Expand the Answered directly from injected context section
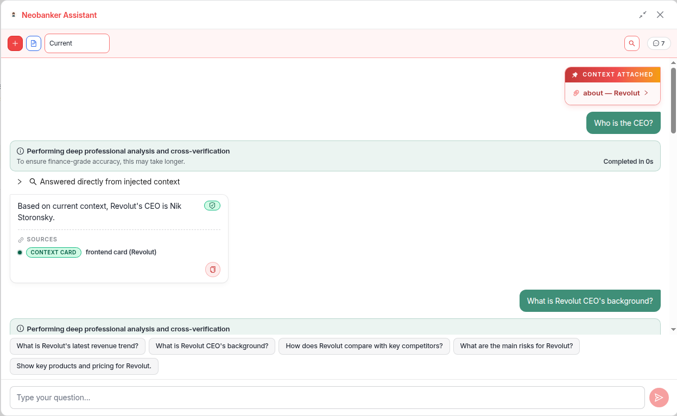677x416 pixels. coord(21,182)
